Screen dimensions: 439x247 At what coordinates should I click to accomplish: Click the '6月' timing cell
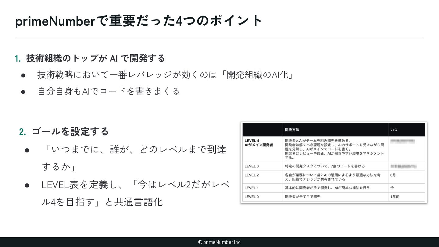[x=406, y=177]
